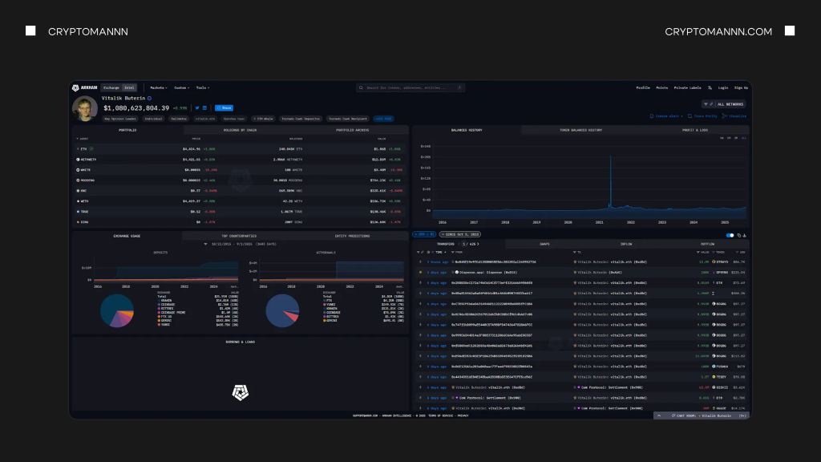Click the download icon above the Outflow column

tap(744, 234)
